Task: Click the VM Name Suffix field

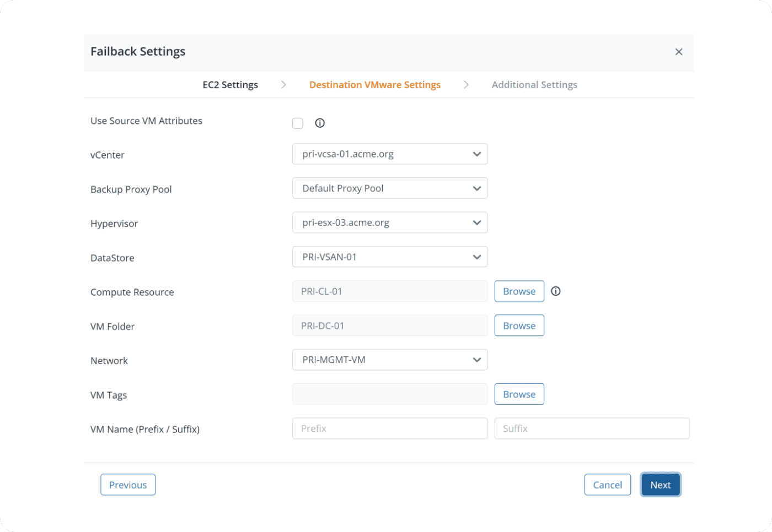Action: 592,428
